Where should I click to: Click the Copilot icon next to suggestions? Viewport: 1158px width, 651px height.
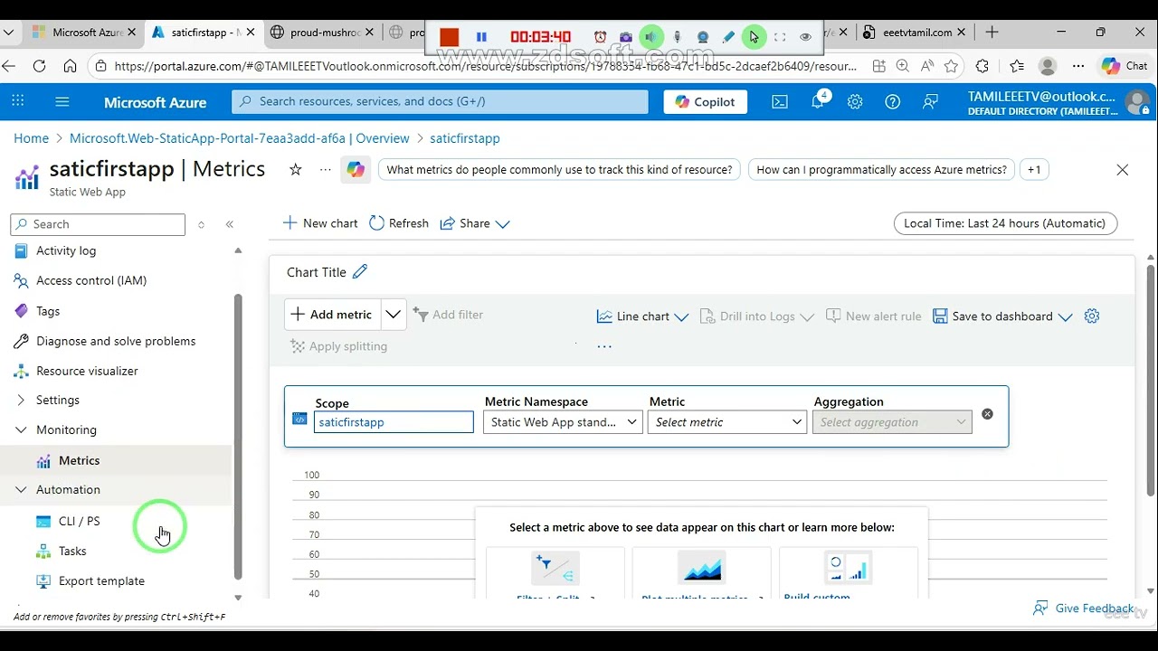[x=356, y=170]
